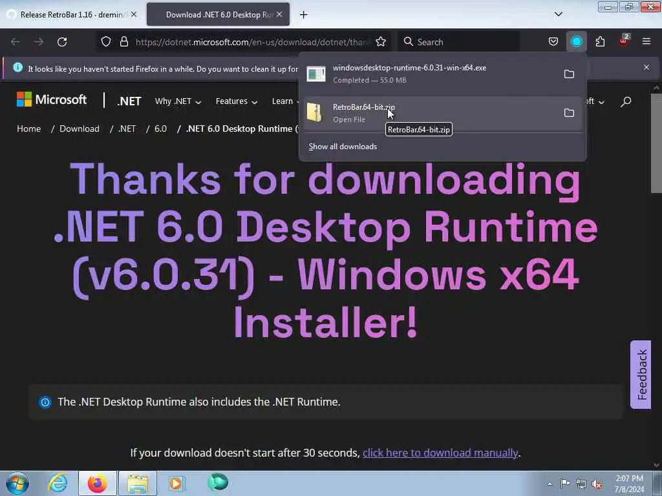Image resolution: width=662 pixels, height=496 pixels.
Task: Open the tracking protection shield icon
Action: 106,42
